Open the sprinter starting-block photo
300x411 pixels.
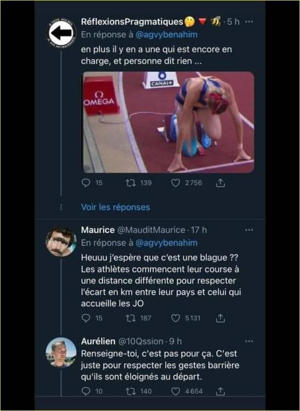click(168, 122)
